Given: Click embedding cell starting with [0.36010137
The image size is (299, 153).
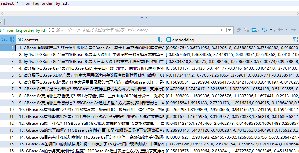Looking at the screenshot, I should 232,68.
